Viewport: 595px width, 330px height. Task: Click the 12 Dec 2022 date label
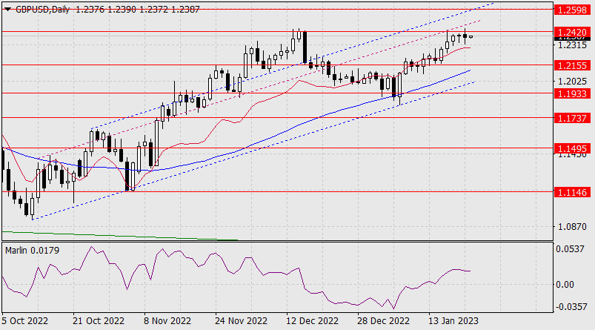312,321
